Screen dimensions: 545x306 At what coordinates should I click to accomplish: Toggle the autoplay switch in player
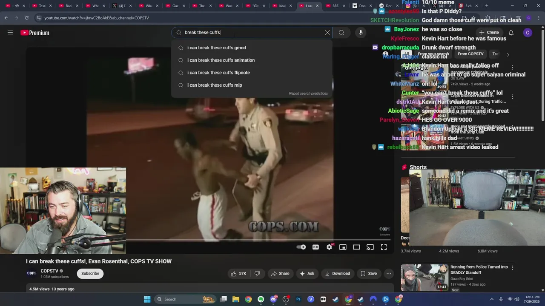click(x=301, y=247)
